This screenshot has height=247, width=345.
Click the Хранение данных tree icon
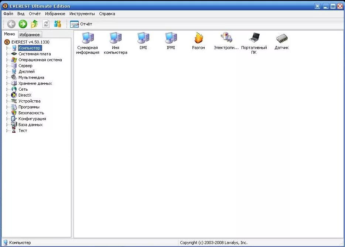click(x=14, y=83)
